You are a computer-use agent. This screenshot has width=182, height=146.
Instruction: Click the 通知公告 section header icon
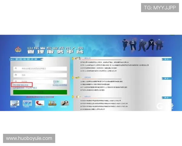[x=78, y=58]
